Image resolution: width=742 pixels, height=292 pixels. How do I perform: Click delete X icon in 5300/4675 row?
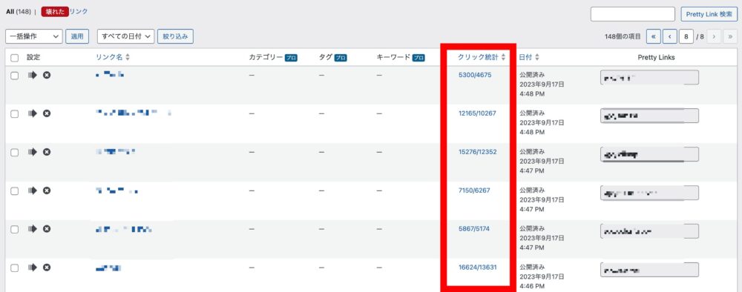[x=46, y=75]
